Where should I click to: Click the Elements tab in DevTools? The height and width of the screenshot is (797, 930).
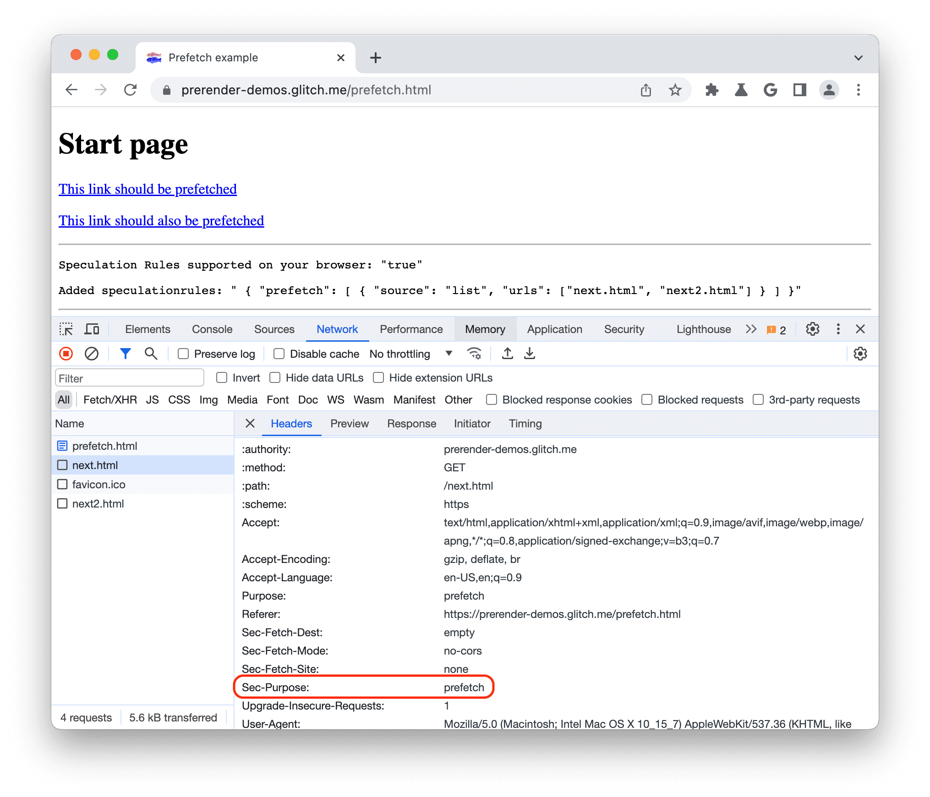click(x=148, y=330)
